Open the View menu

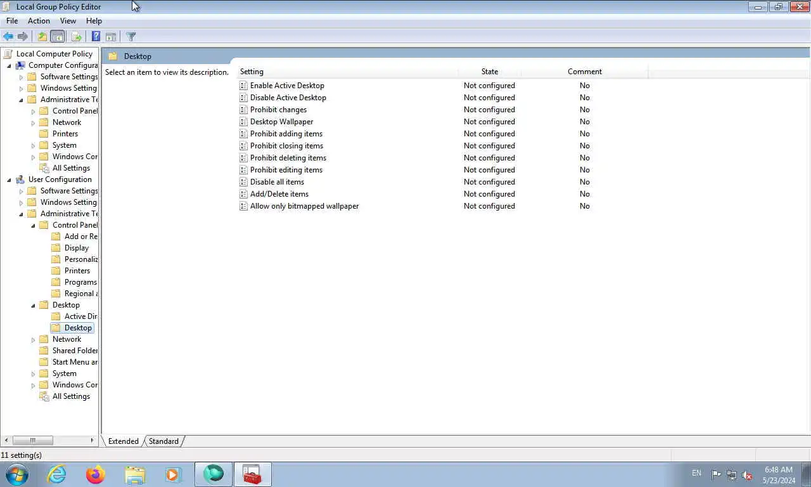coord(68,21)
